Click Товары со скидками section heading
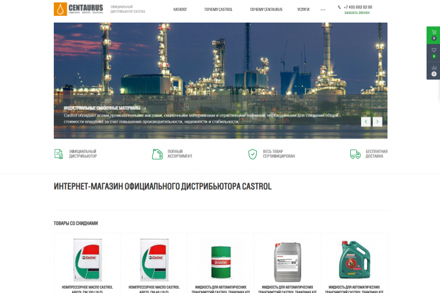Screen dimensions: 440x293 point(76,223)
